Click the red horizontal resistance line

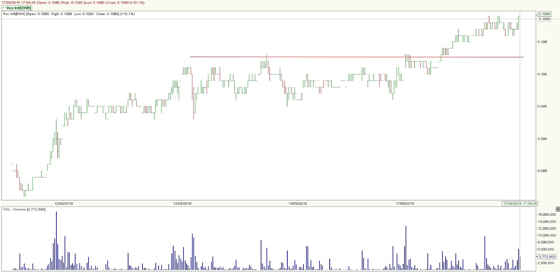coord(357,57)
